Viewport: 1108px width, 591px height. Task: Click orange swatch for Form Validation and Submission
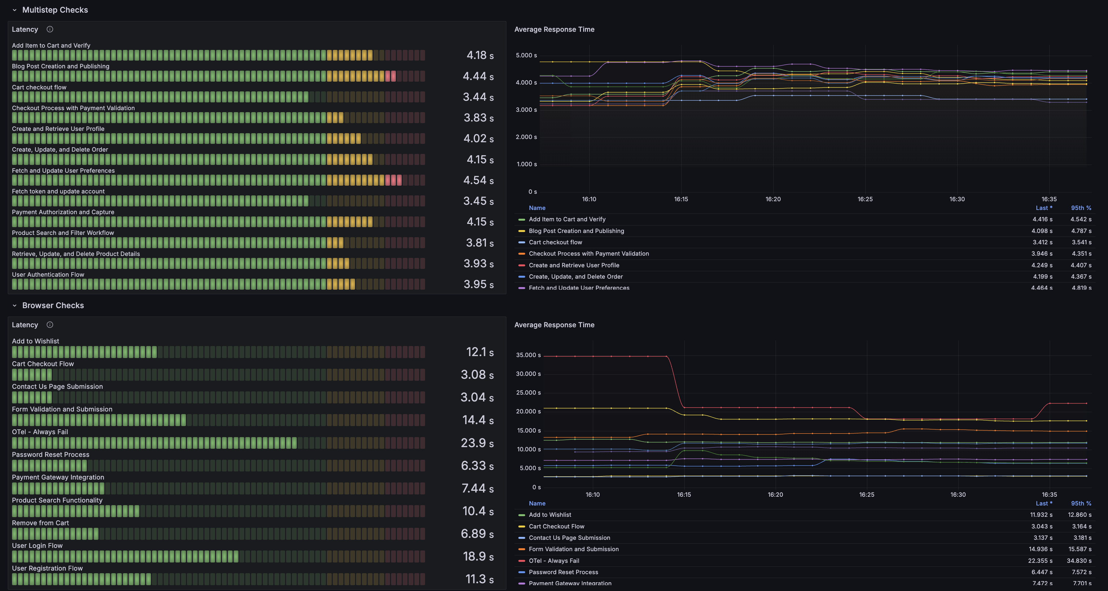point(521,549)
